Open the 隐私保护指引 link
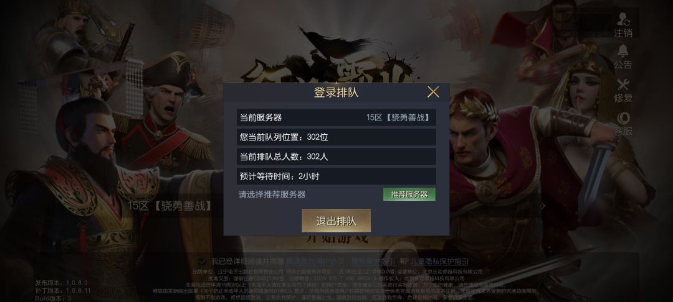 coord(373,262)
